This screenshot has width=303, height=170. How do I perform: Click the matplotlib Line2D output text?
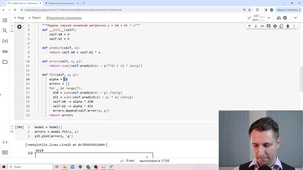[66, 145]
